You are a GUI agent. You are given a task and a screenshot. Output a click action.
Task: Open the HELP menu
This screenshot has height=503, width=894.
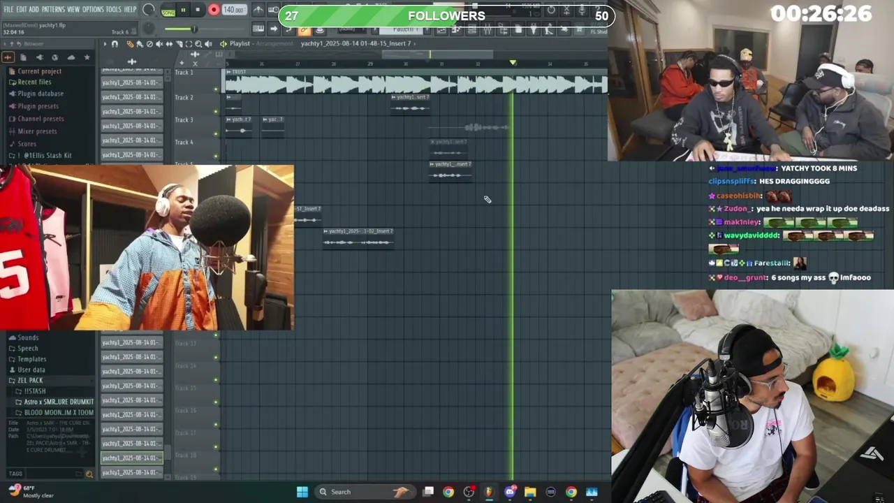click(130, 10)
